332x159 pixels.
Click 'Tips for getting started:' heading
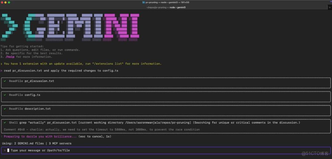[22, 46]
